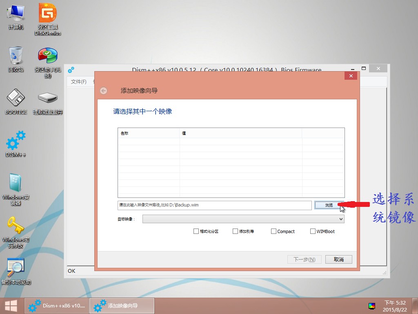Screen dimensions: 418x314
Task: Open the Computer desktop icon
Action: coord(16,14)
